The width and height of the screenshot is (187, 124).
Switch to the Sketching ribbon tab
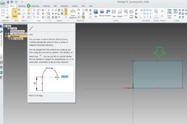click(x=22, y=6)
